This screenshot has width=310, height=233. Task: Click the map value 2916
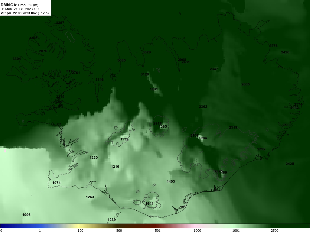157,124
